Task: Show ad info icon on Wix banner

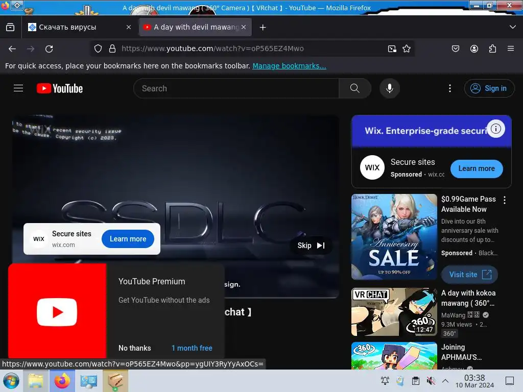Action: click(x=495, y=128)
